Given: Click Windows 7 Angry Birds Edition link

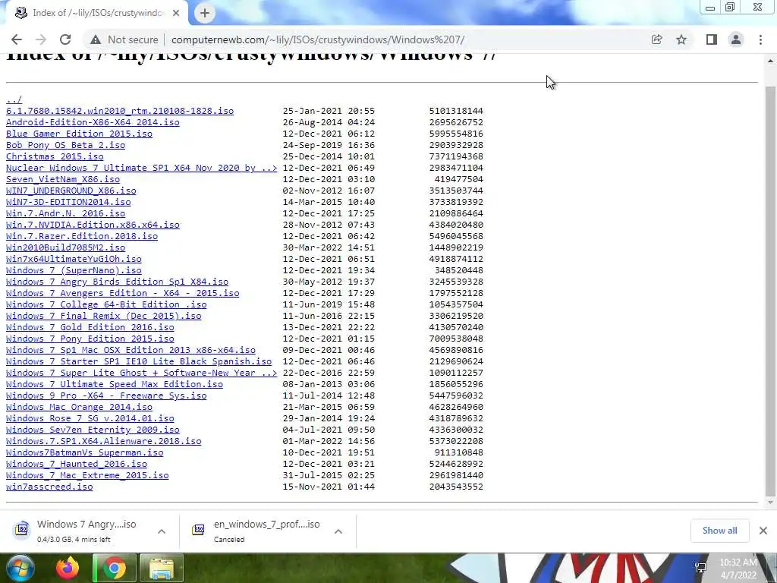Looking at the screenshot, I should (x=117, y=282).
